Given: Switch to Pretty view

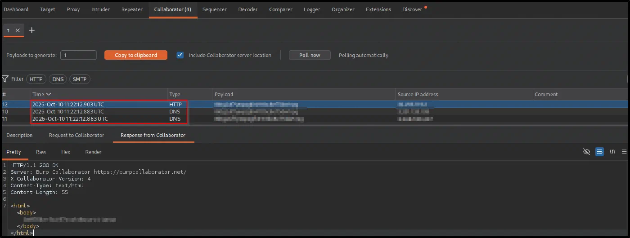Looking at the screenshot, I should pos(13,152).
